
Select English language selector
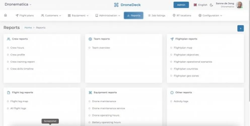pyautogui.click(x=200, y=5)
